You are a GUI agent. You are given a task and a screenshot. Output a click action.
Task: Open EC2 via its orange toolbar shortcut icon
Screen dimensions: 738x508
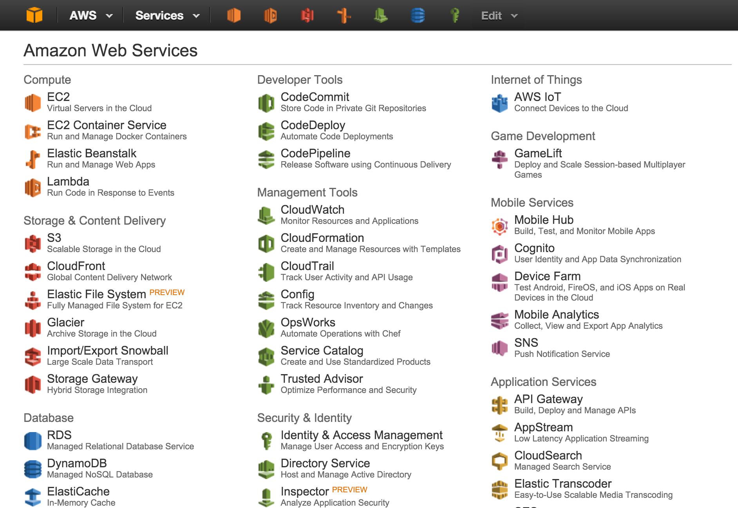(234, 16)
